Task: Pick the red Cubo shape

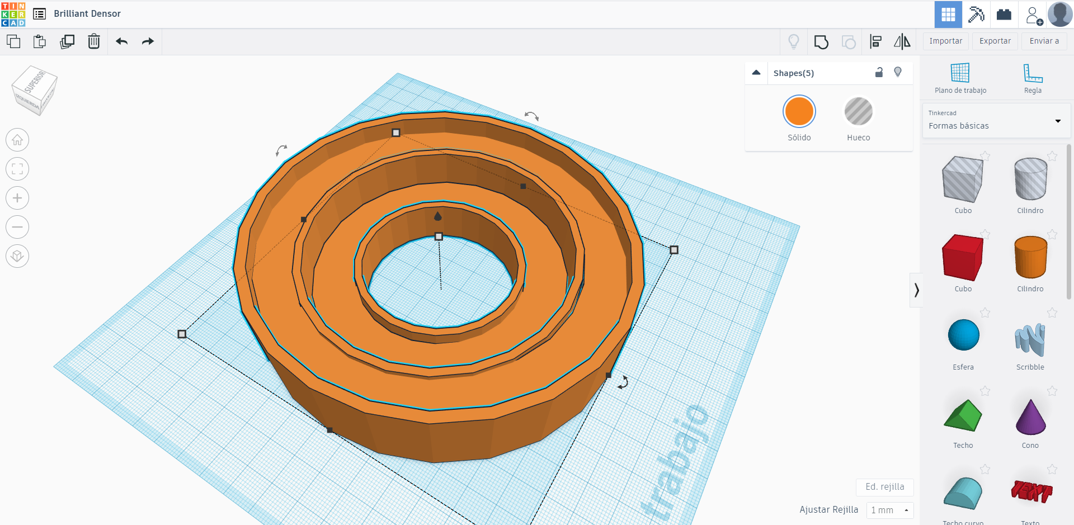Action: (963, 258)
